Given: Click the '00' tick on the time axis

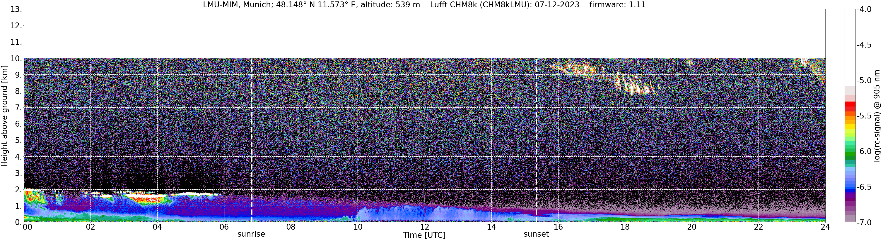Looking at the screenshot, I should pyautogui.click(x=28, y=227).
